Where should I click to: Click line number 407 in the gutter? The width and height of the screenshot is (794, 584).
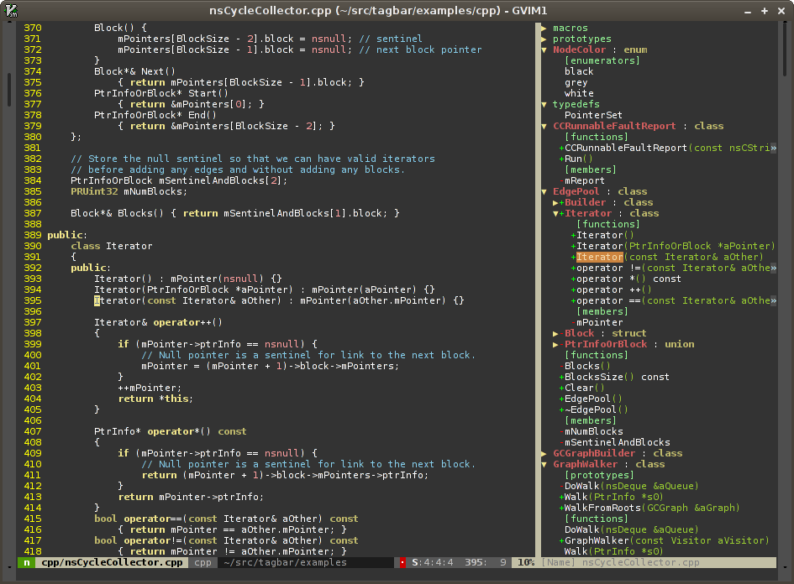32,431
